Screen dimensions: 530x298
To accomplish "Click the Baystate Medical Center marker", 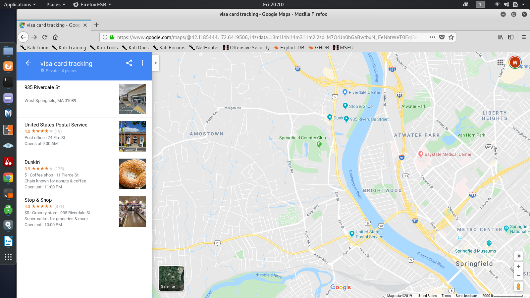I will click(421, 154).
